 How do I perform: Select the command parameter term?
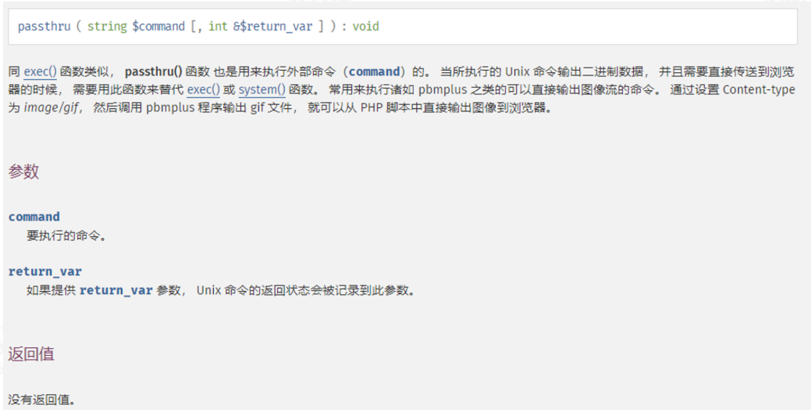(34, 216)
